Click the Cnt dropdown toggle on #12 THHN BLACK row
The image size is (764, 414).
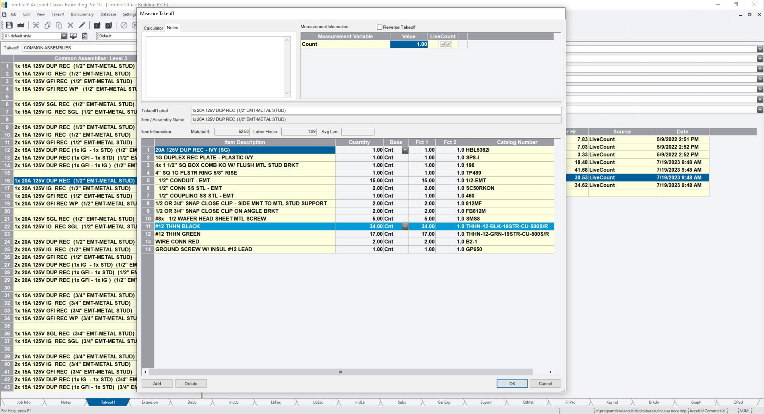(405, 227)
